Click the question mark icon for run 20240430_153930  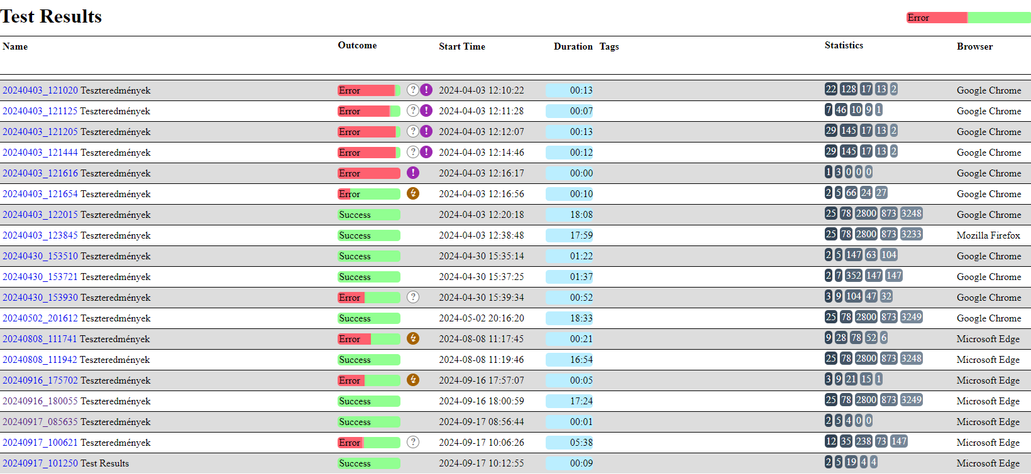(413, 297)
